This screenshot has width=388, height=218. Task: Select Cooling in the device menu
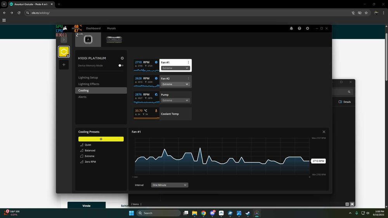point(101,90)
